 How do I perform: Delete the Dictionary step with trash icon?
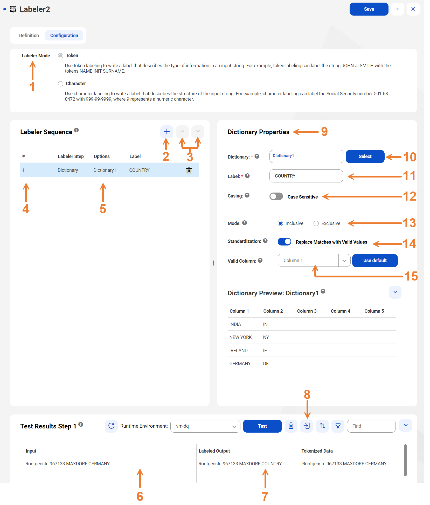point(189,170)
